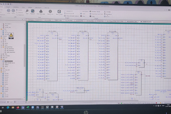Select the OC13 folder in the navigator
Screen dimensions: 171x114
tap(4, 72)
